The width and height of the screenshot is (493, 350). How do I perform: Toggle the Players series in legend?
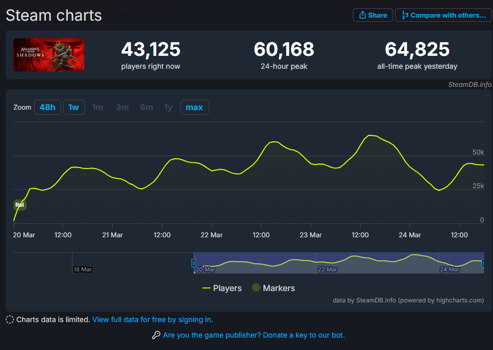(x=222, y=288)
